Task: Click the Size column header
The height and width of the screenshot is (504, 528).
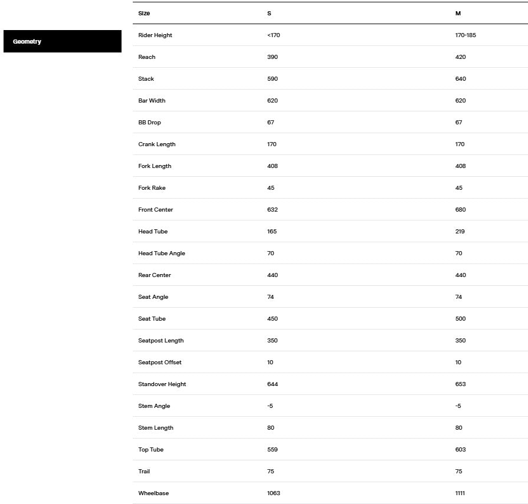Action: pyautogui.click(x=144, y=13)
